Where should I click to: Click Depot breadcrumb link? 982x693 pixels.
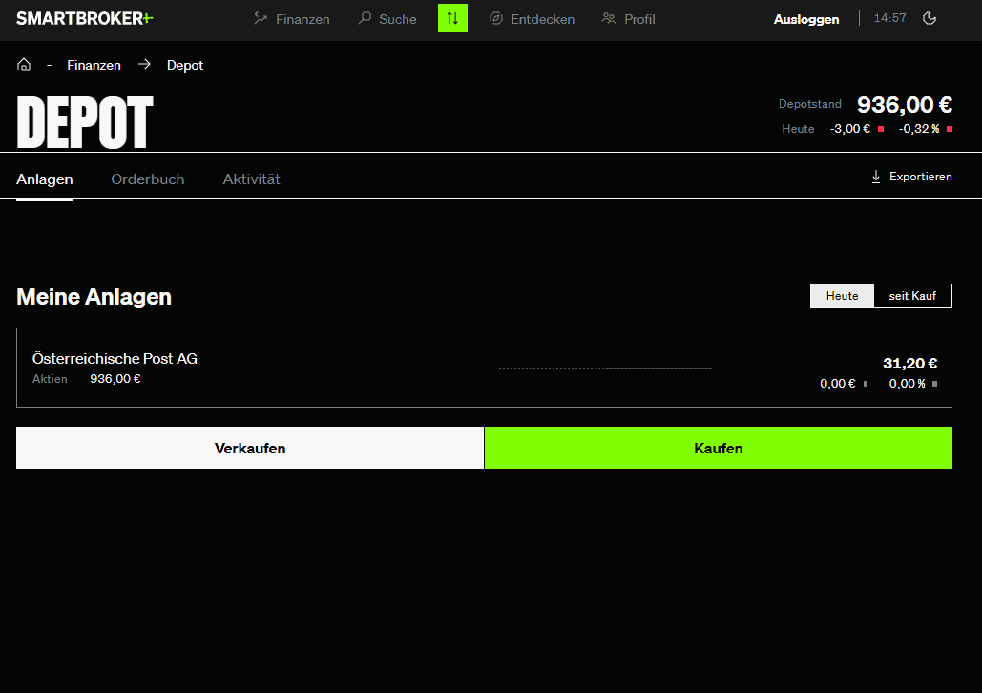[x=185, y=65]
